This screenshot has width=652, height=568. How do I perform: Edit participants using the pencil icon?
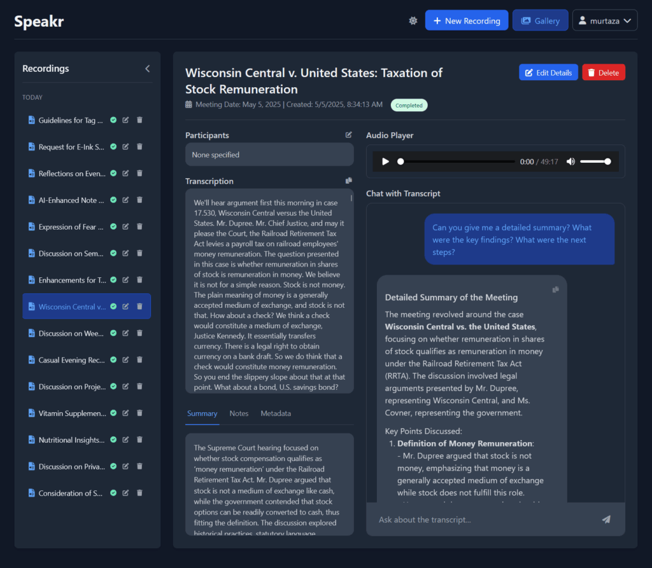coord(348,135)
